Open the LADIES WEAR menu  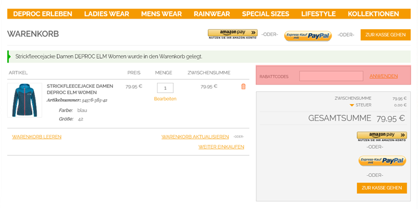pyautogui.click(x=107, y=14)
